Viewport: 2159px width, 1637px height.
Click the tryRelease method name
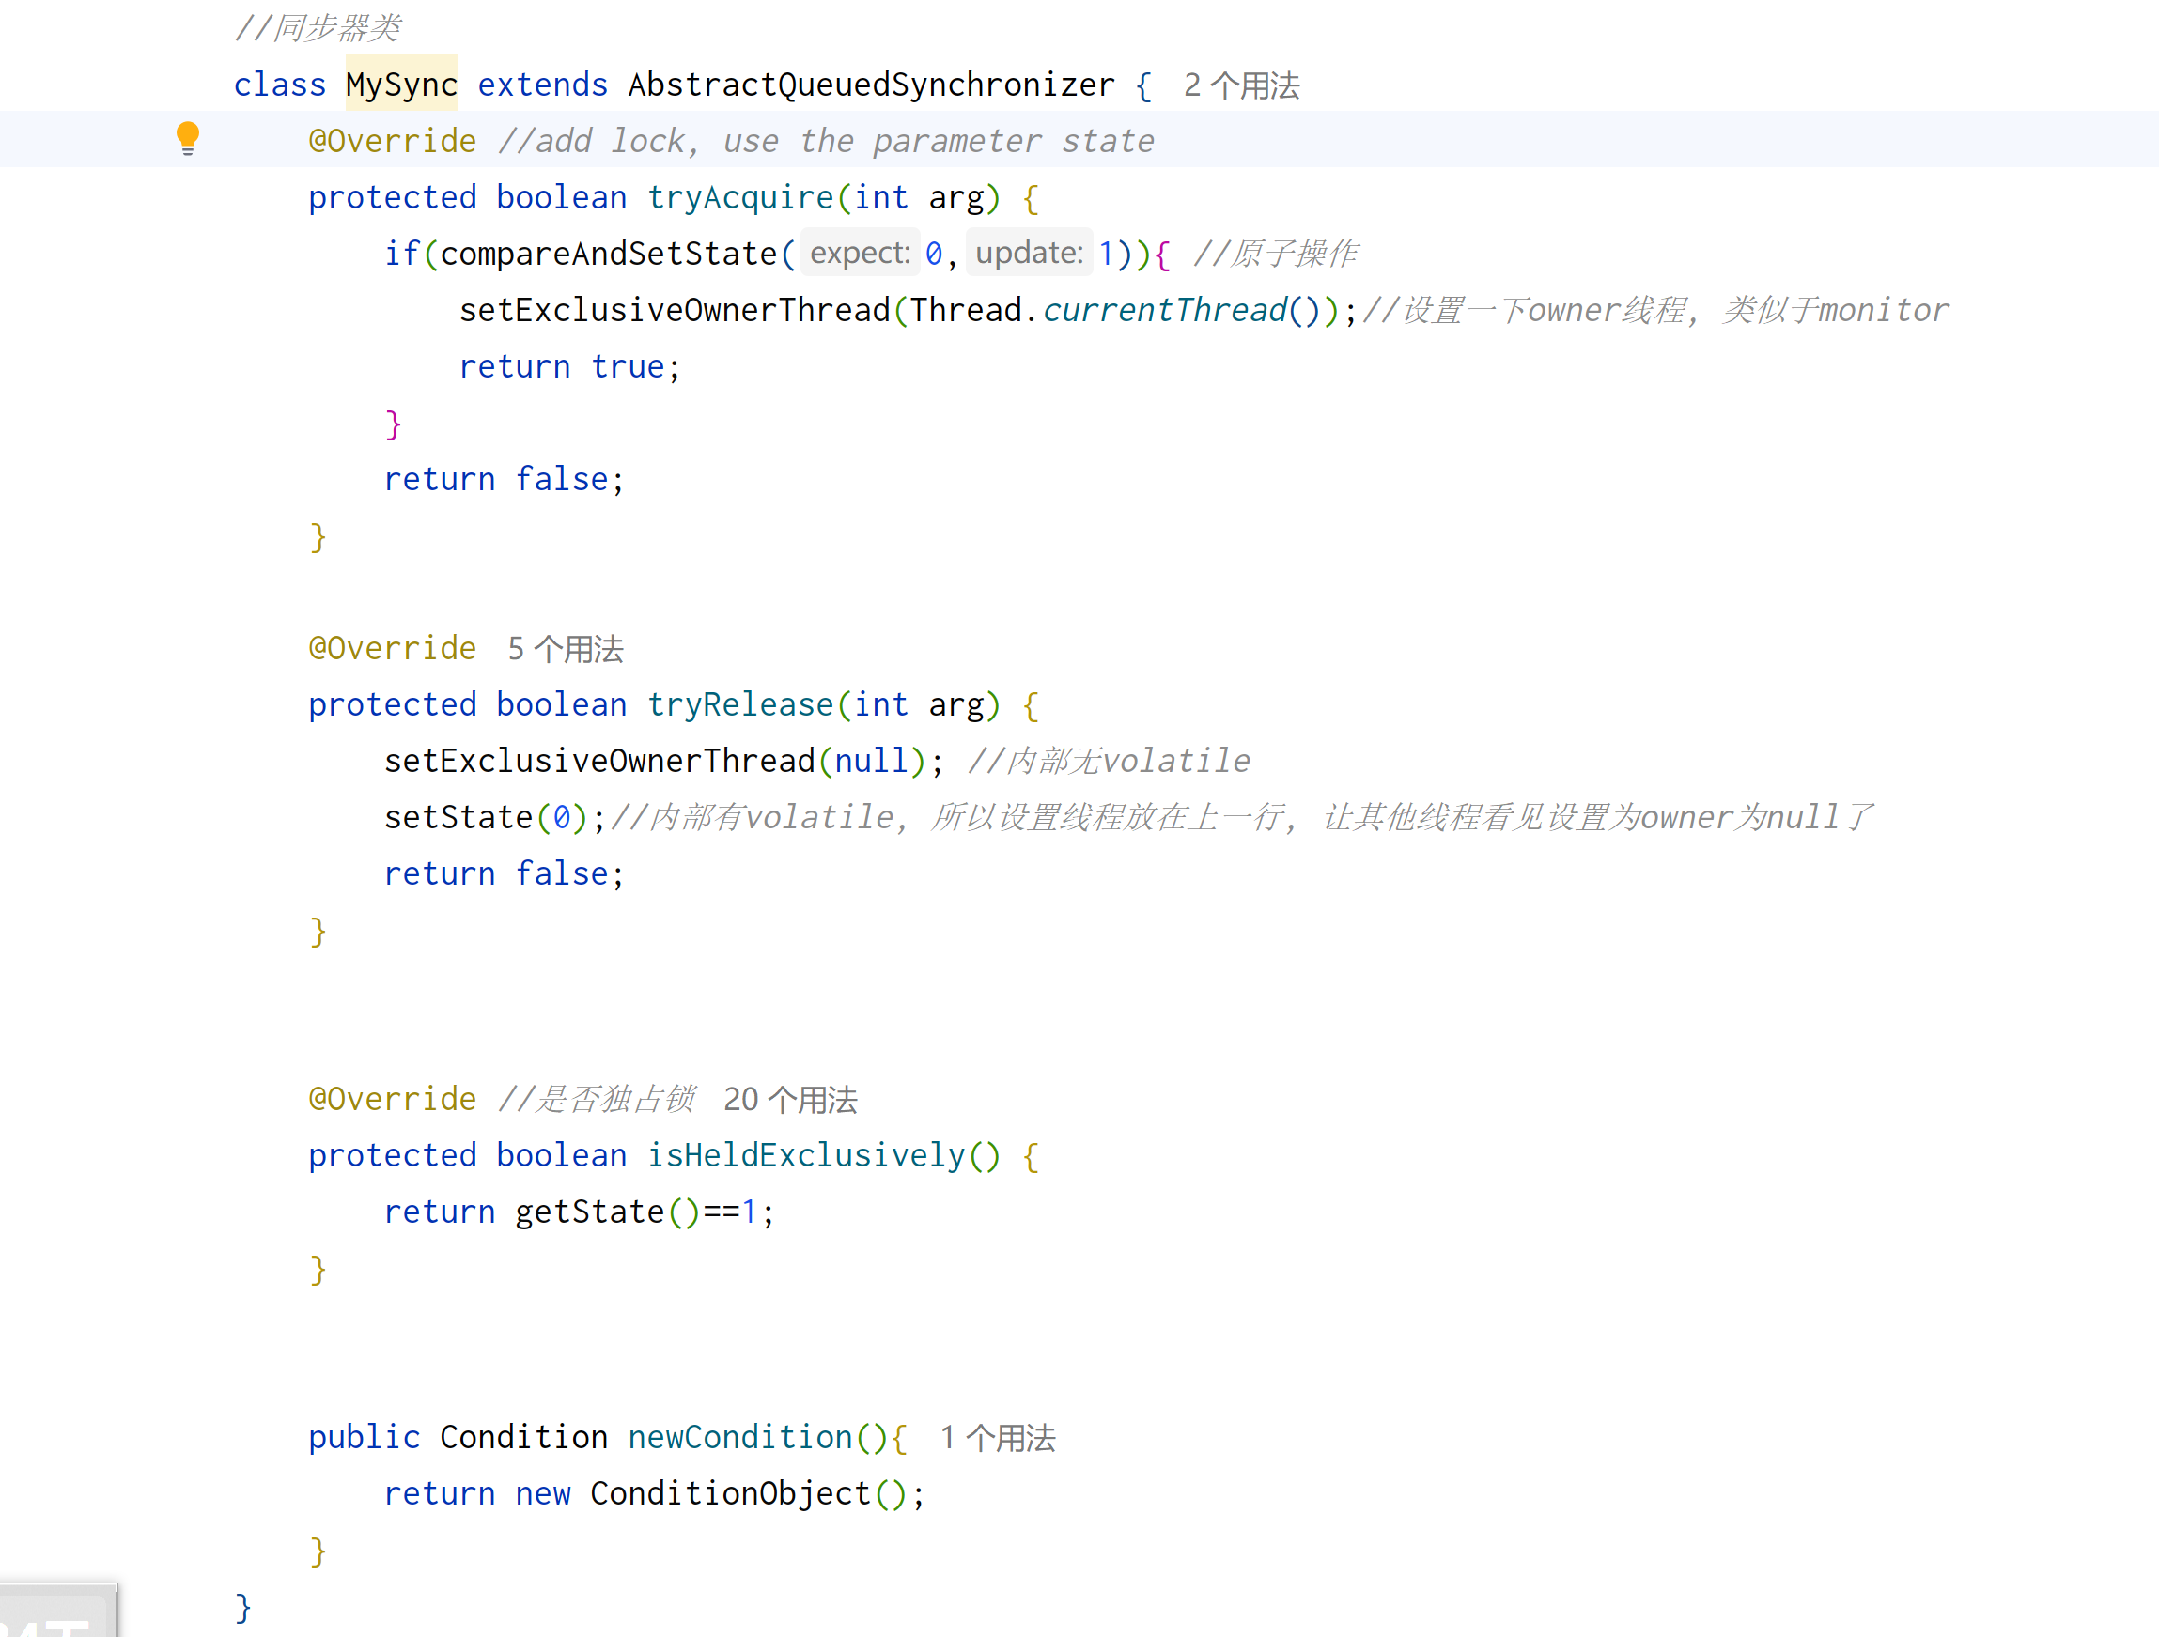(739, 704)
